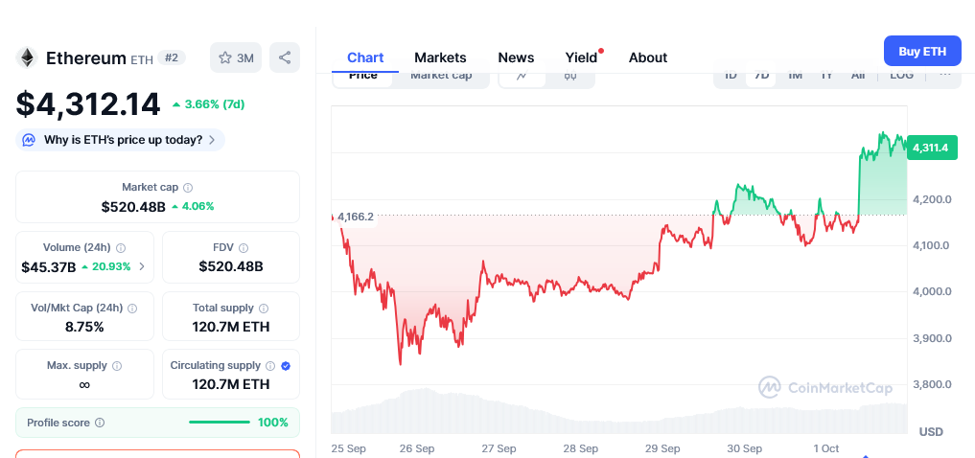This screenshot has width=975, height=458.
Task: Click the Buy ETH button
Action: (922, 51)
